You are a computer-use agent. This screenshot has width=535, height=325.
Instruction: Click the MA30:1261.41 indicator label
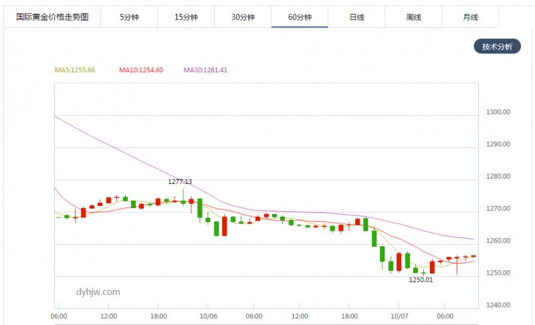coord(205,70)
